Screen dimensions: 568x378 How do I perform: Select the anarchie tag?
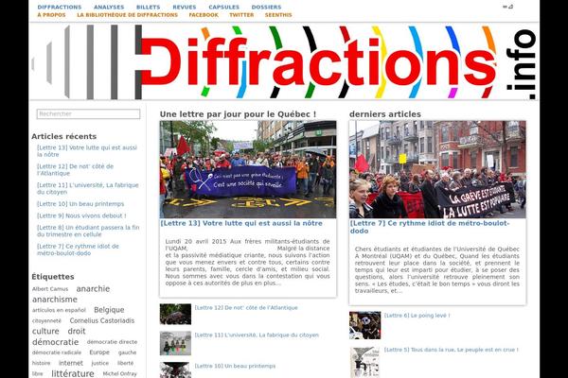[93, 288]
